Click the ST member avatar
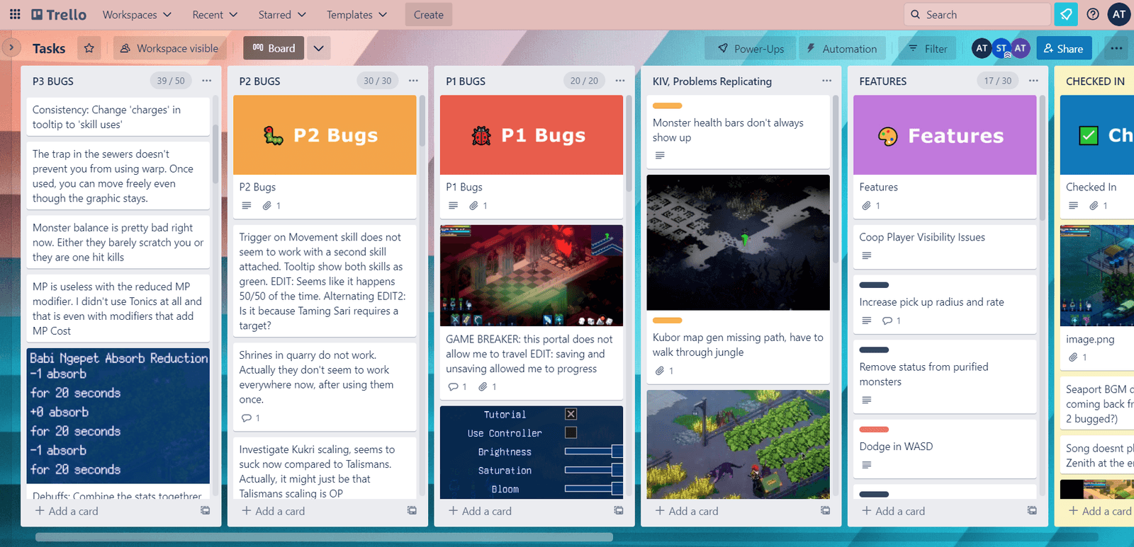1134x547 pixels. [x=1001, y=48]
